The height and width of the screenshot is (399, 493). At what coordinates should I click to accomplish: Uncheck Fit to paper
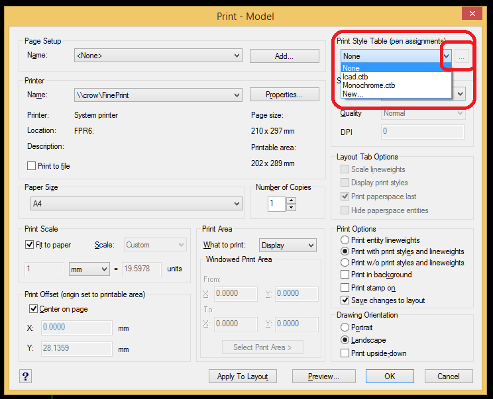pyautogui.click(x=30, y=245)
